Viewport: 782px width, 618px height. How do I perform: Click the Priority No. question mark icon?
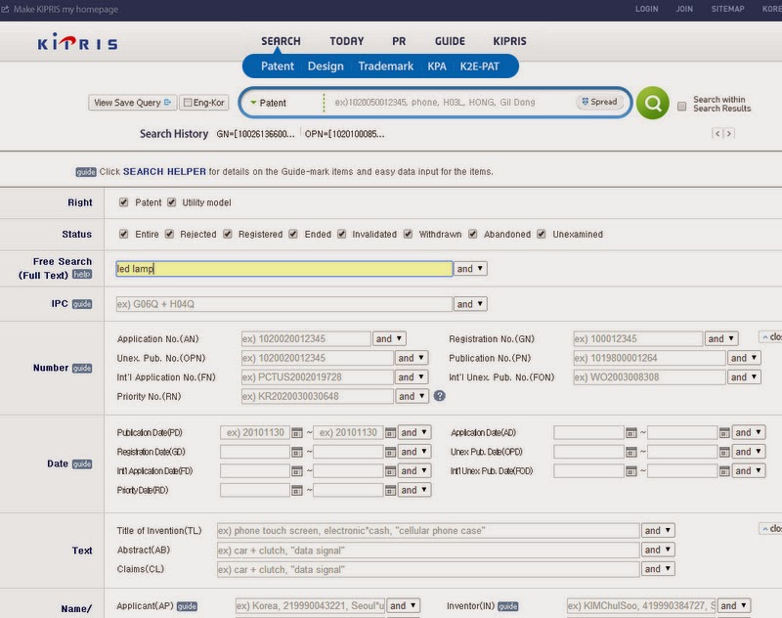(439, 396)
